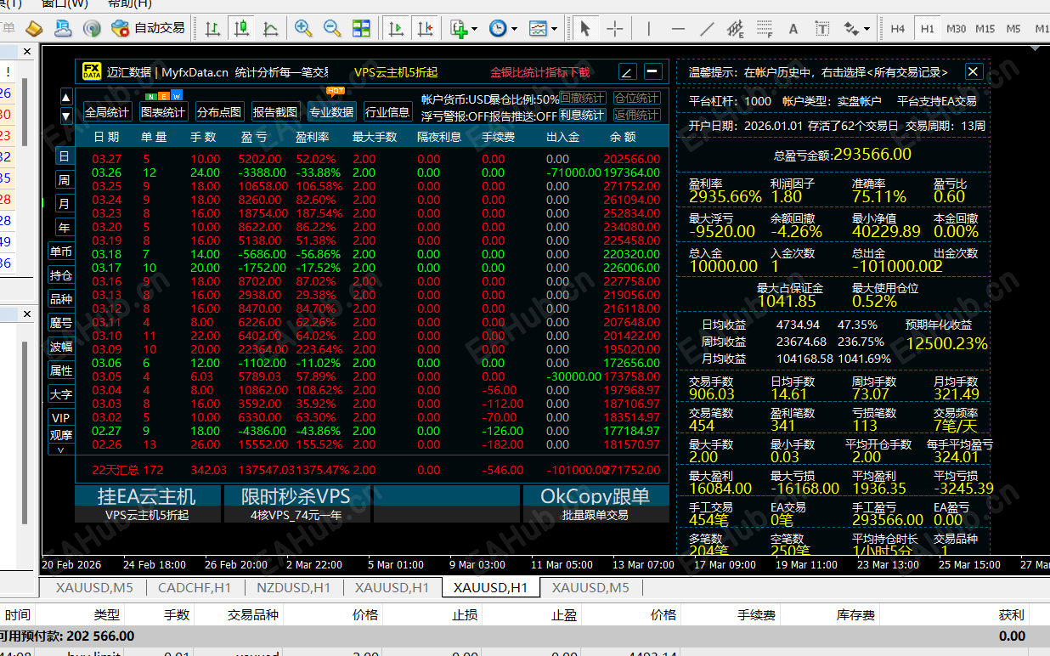Switch chart to candlestick mode
The width and height of the screenshot is (1050, 656).
click(x=241, y=28)
